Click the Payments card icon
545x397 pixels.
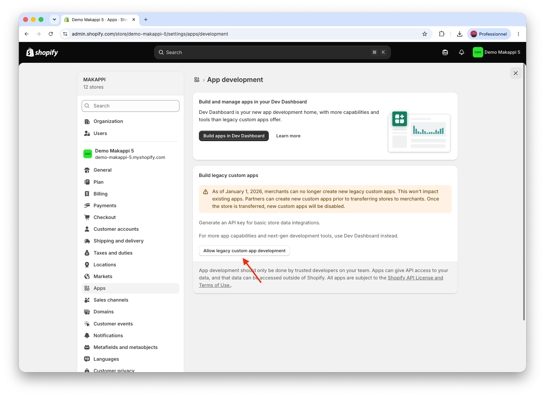(87, 206)
